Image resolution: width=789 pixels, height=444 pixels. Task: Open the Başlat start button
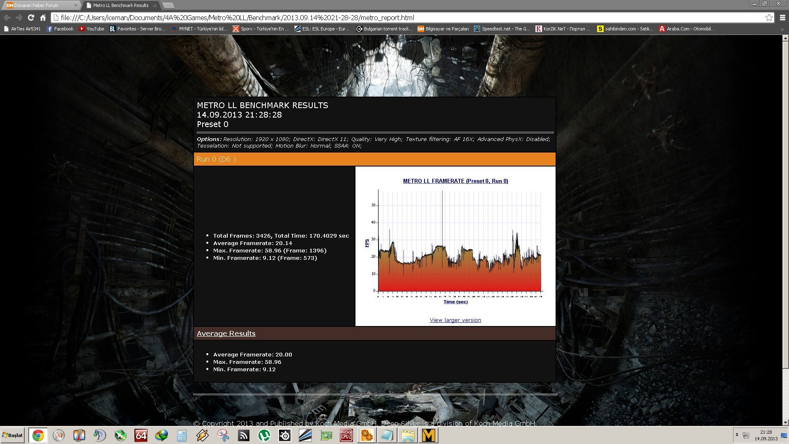[x=12, y=435]
